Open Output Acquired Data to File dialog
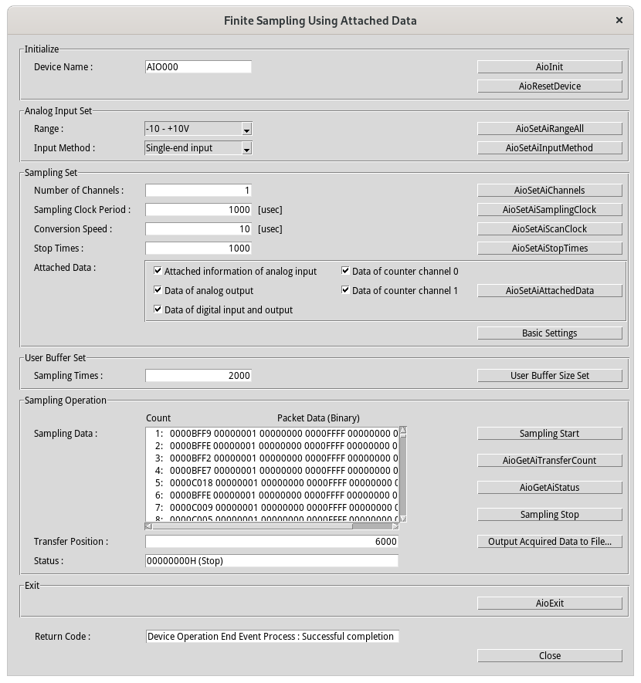Image resolution: width=641 pixels, height=683 pixels. [549, 542]
